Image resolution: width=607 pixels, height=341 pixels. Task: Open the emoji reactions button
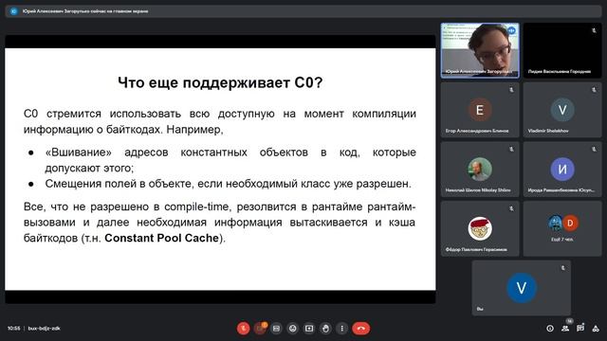(x=293, y=329)
